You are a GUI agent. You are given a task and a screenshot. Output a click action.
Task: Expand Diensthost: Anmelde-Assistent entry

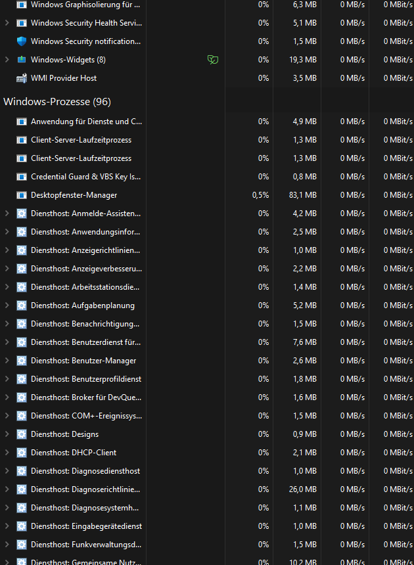(x=7, y=214)
